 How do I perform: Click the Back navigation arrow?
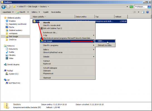[x=4, y=7]
